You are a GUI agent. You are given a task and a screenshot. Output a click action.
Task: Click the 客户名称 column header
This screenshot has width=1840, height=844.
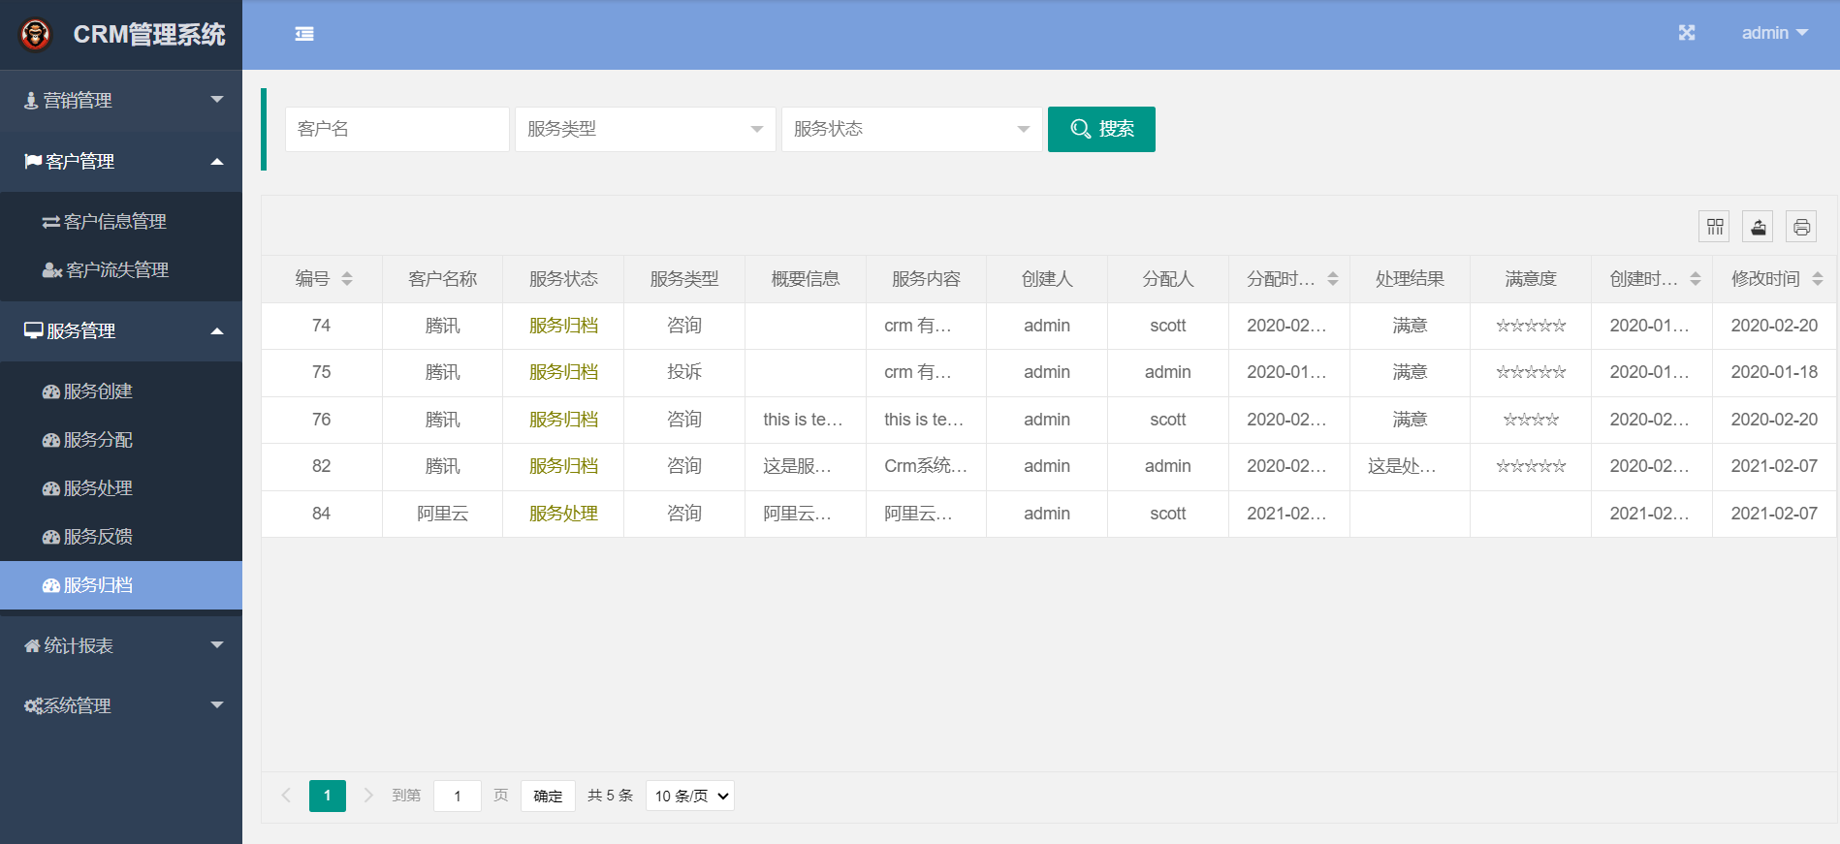point(443,279)
